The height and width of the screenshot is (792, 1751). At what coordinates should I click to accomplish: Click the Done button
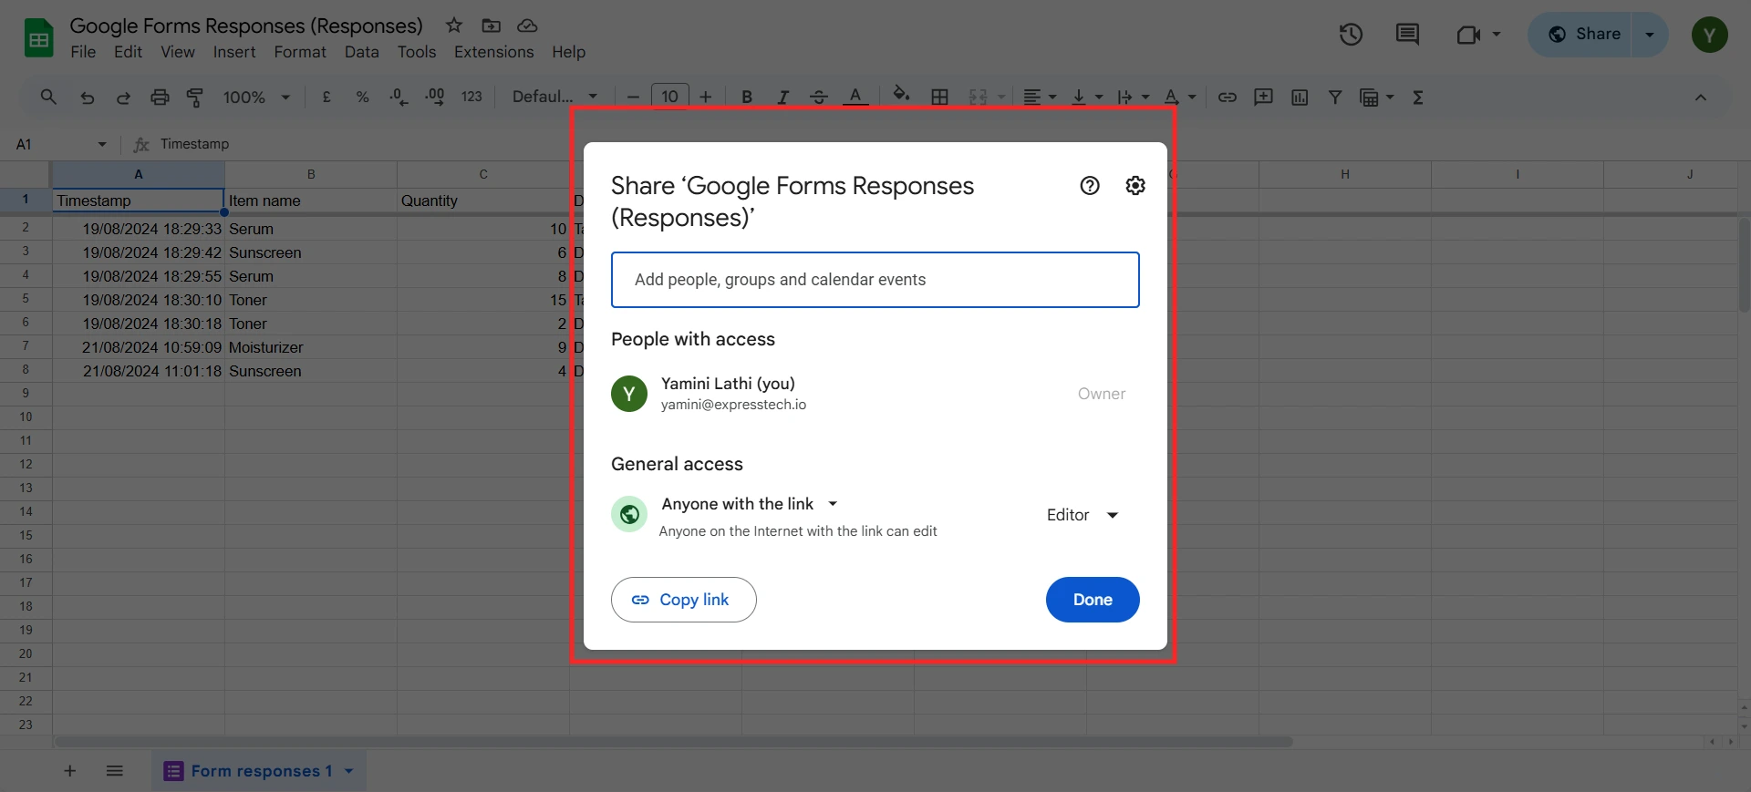1093,600
